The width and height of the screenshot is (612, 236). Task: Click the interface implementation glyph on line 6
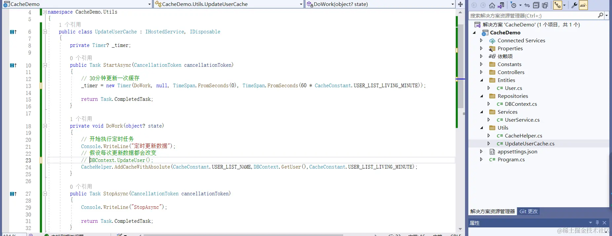click(13, 32)
